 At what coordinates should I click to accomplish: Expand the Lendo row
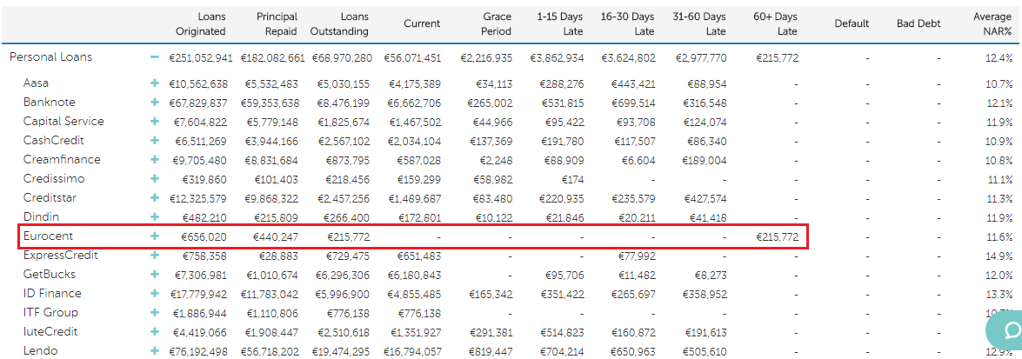(x=155, y=351)
